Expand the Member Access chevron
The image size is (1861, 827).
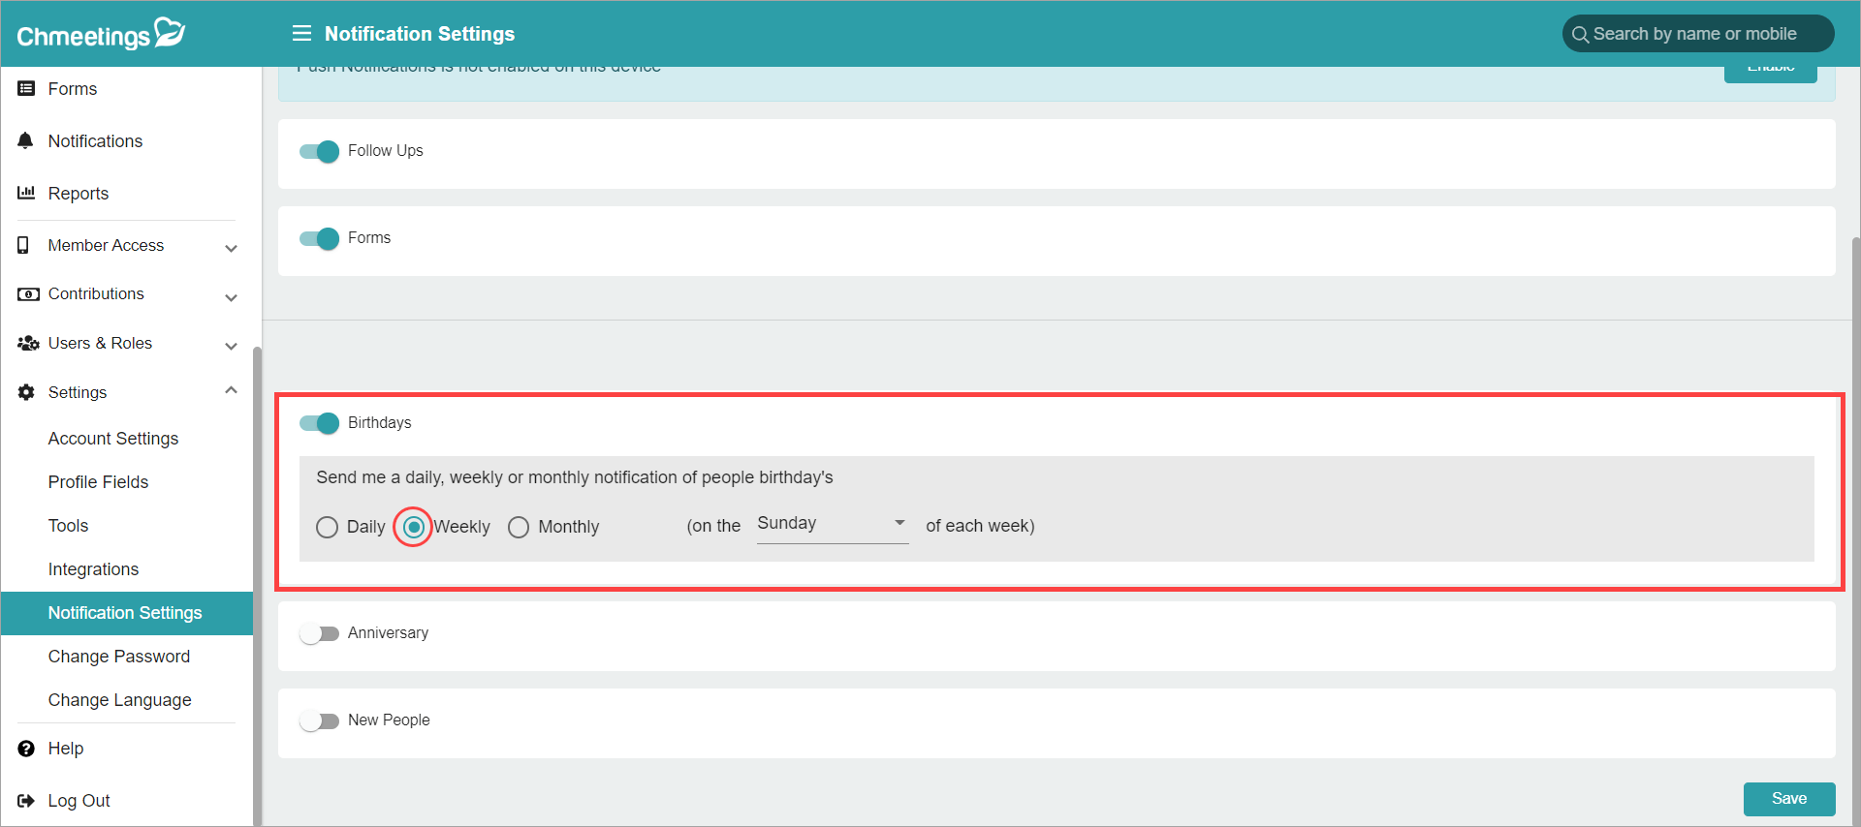(x=231, y=248)
